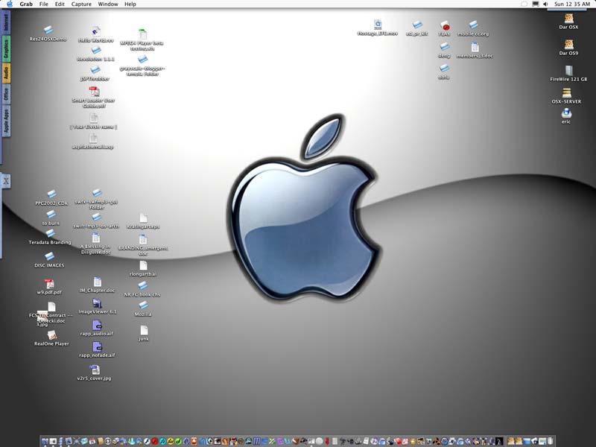Select the RealOne Player icon
Image resolution: width=596 pixels, height=447 pixels.
click(51, 338)
